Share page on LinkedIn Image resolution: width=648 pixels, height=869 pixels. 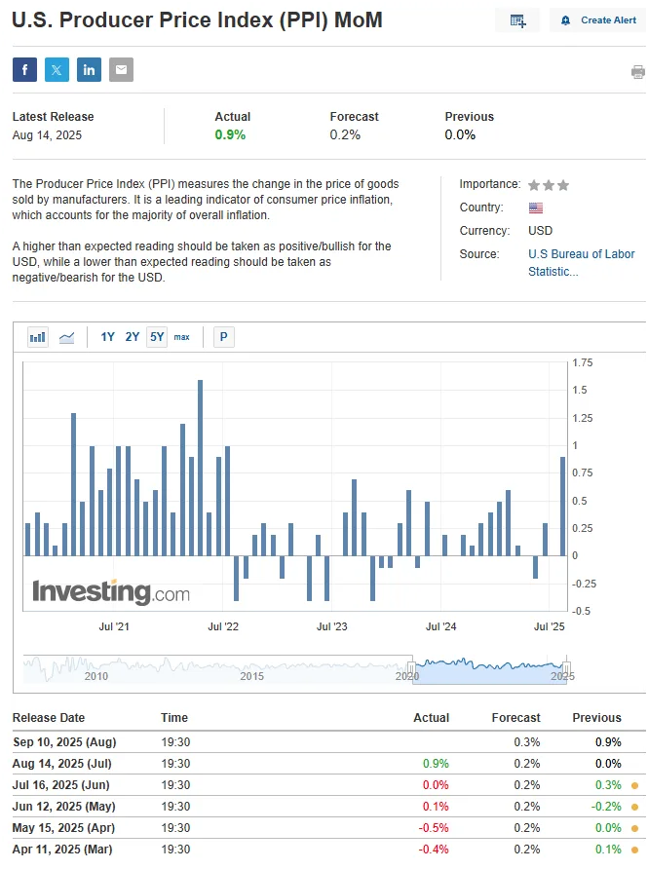(89, 70)
